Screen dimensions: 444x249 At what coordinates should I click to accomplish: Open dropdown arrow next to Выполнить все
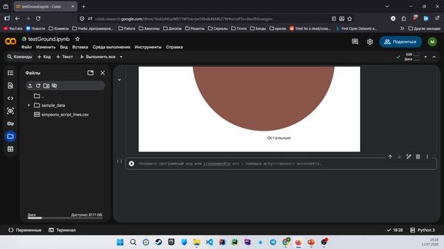pos(121,57)
